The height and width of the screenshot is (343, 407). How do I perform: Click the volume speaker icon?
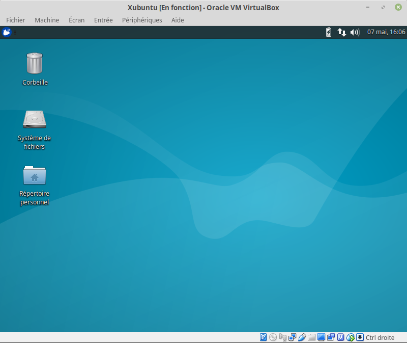tap(355, 32)
